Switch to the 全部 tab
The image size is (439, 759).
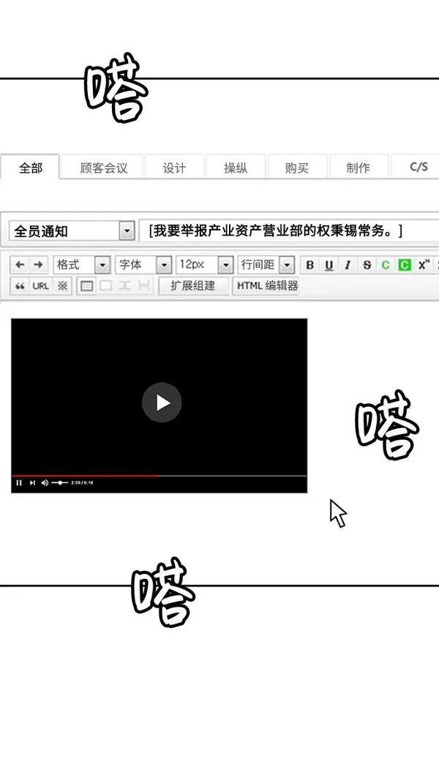(31, 168)
